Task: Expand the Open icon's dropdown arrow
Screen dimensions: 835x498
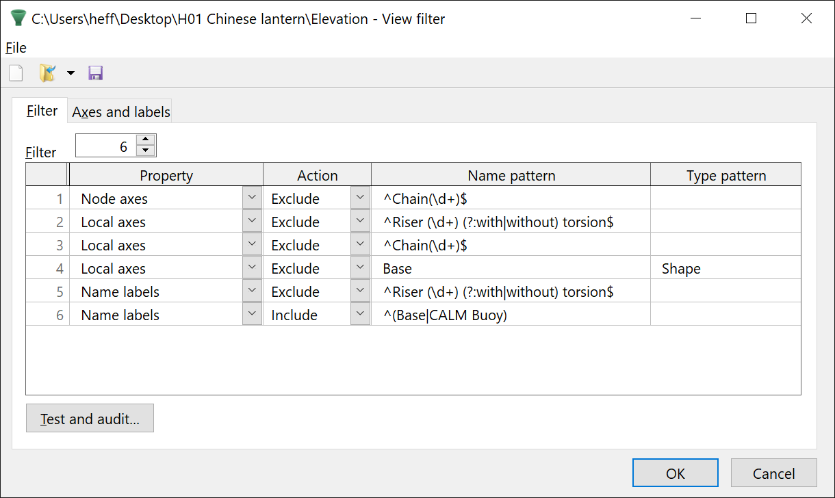Action: coord(70,73)
